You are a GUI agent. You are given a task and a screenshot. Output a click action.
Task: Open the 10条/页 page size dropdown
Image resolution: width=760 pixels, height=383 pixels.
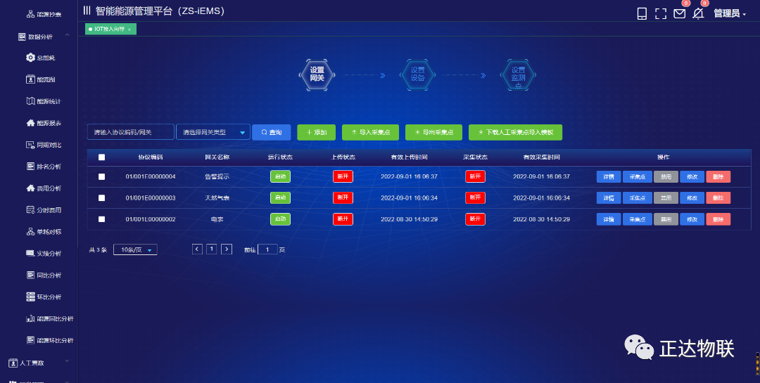pyautogui.click(x=135, y=250)
